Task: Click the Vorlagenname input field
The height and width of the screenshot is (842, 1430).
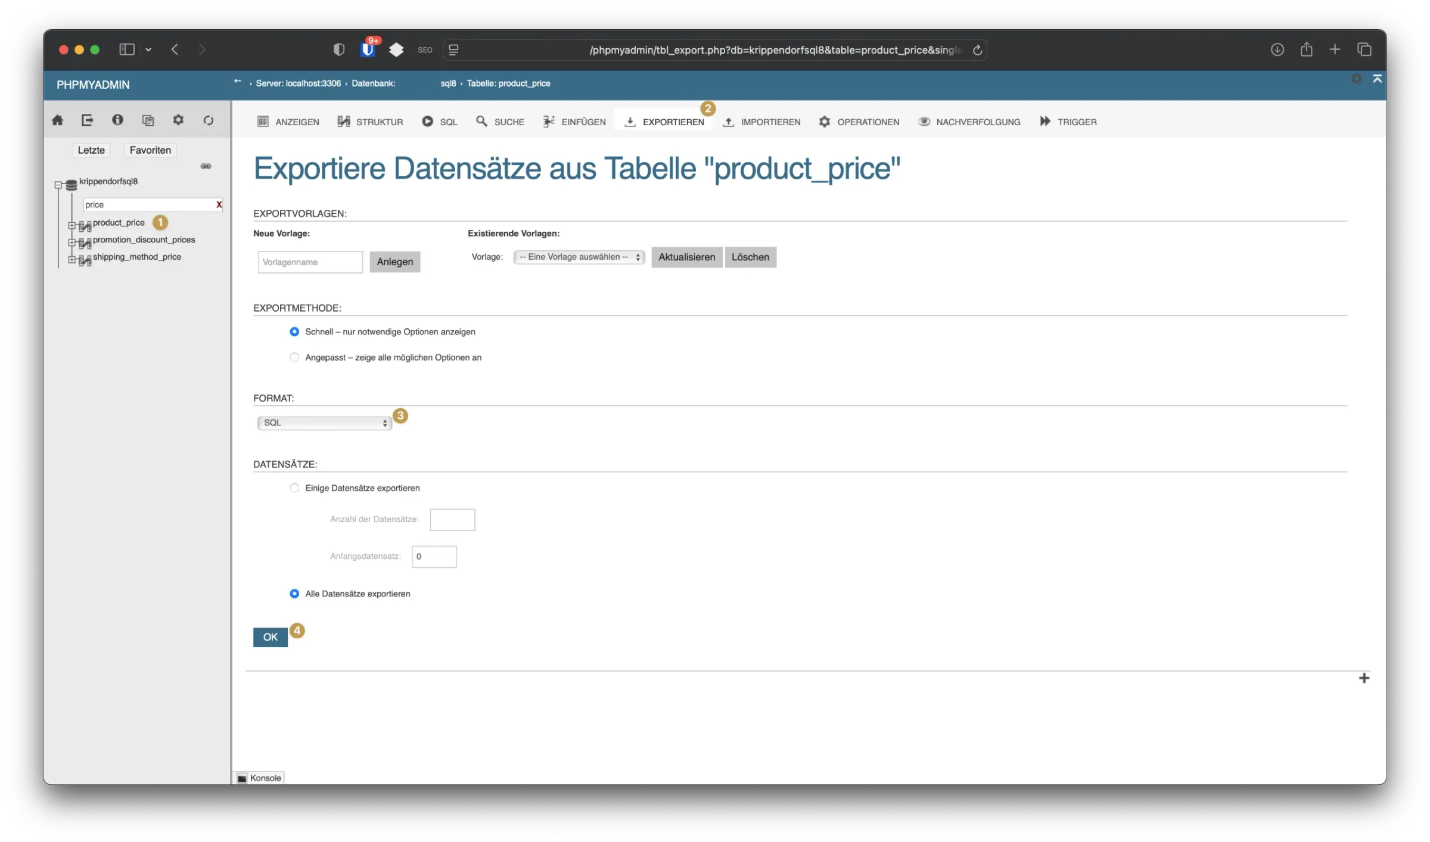Action: pyautogui.click(x=310, y=262)
